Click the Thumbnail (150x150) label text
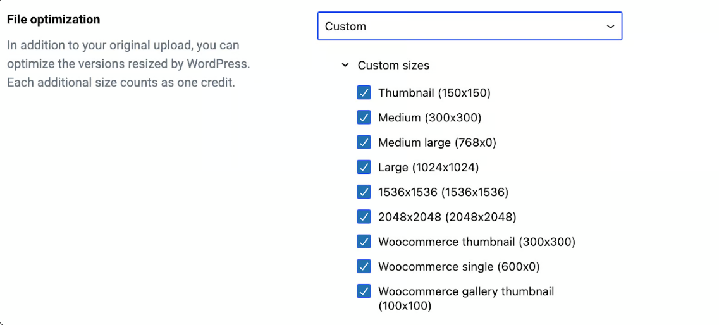The width and height of the screenshot is (719, 325). 434,93
